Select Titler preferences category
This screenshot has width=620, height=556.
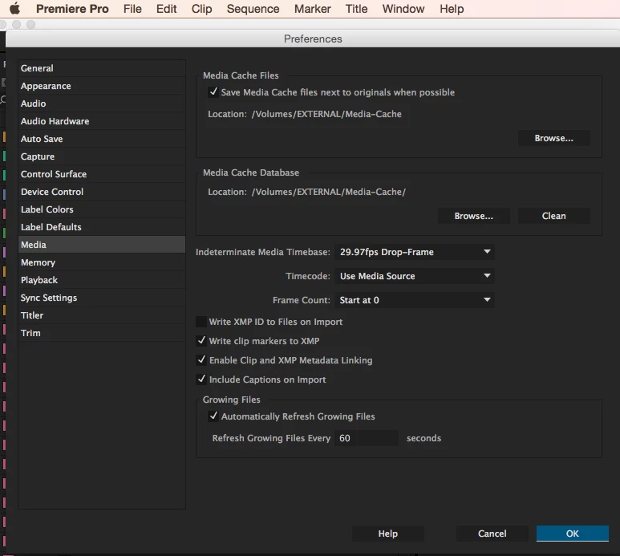click(x=102, y=315)
